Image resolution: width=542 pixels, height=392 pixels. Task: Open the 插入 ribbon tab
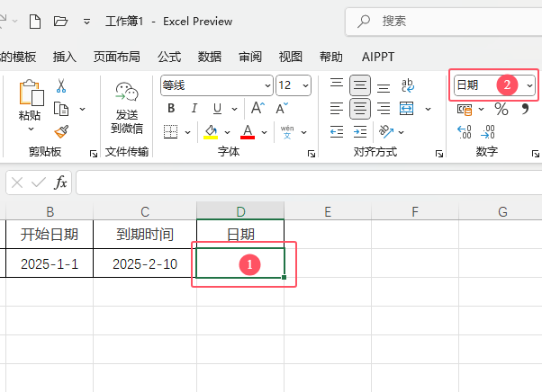tap(65, 57)
